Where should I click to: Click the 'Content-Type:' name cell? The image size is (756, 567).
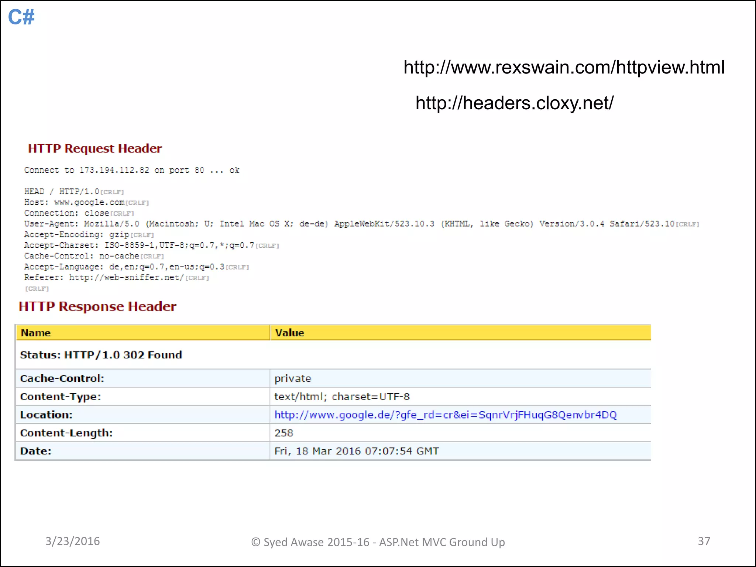pos(143,396)
